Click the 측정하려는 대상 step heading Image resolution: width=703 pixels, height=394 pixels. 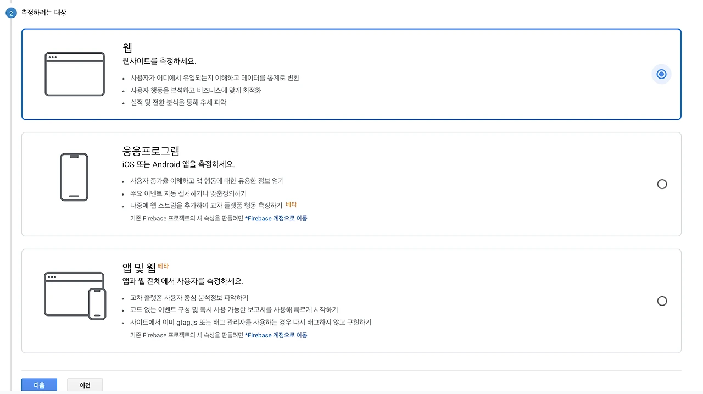tap(44, 12)
